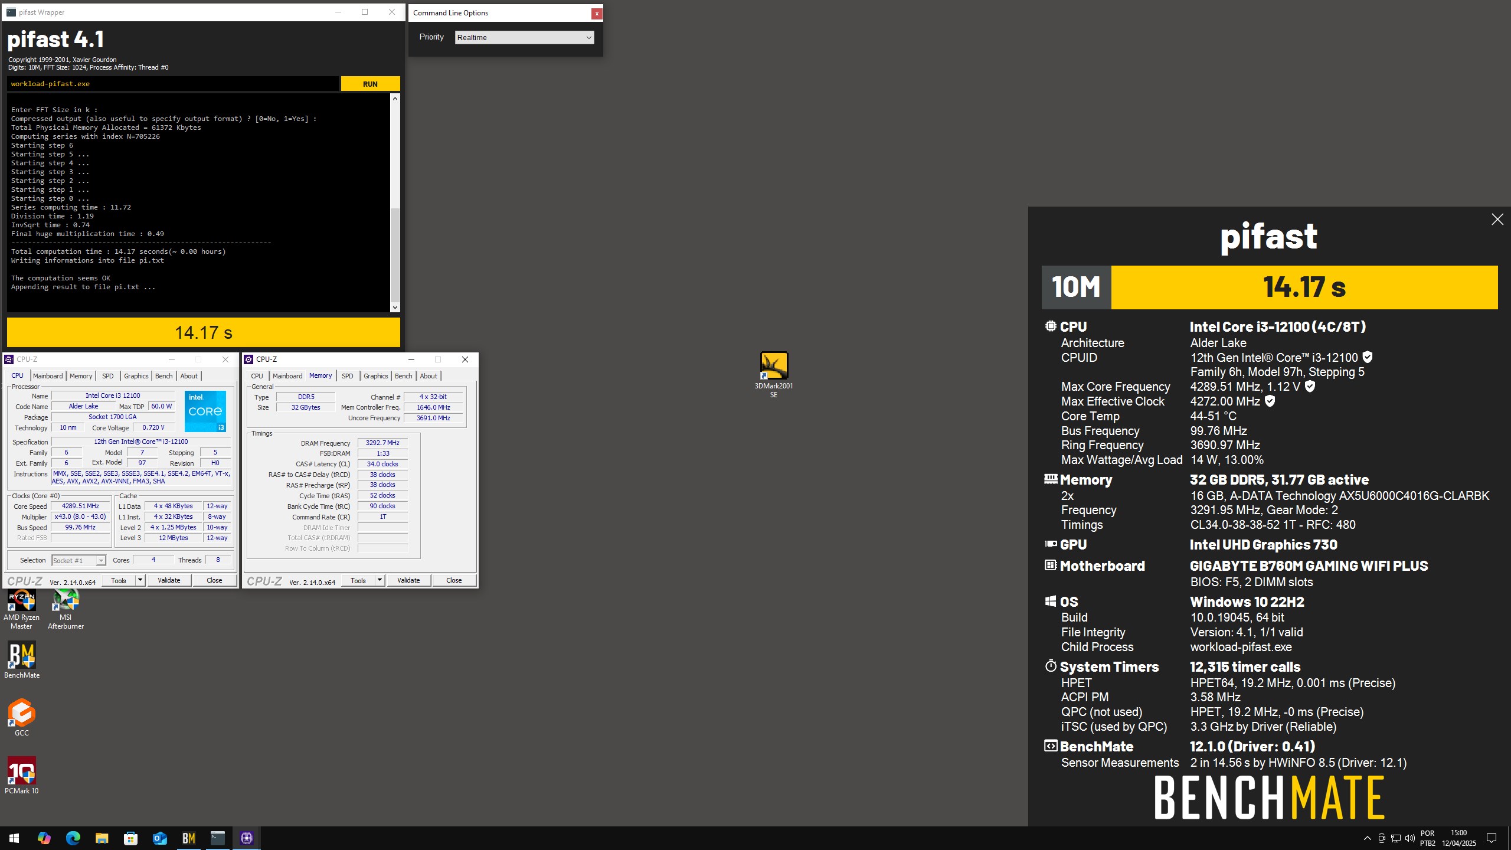
Task: Open Graphics tab in right CPU-Z
Action: tap(375, 376)
